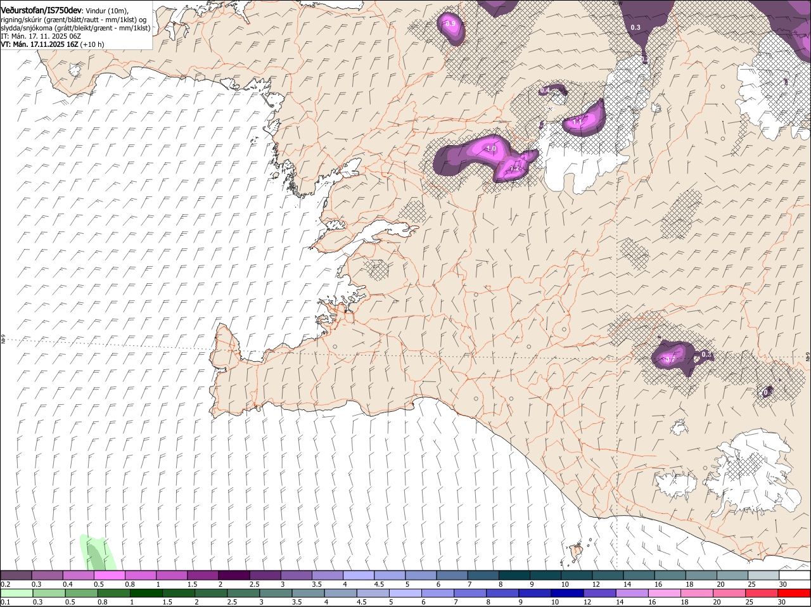Click the 0.9 snowfall value label

[450, 24]
